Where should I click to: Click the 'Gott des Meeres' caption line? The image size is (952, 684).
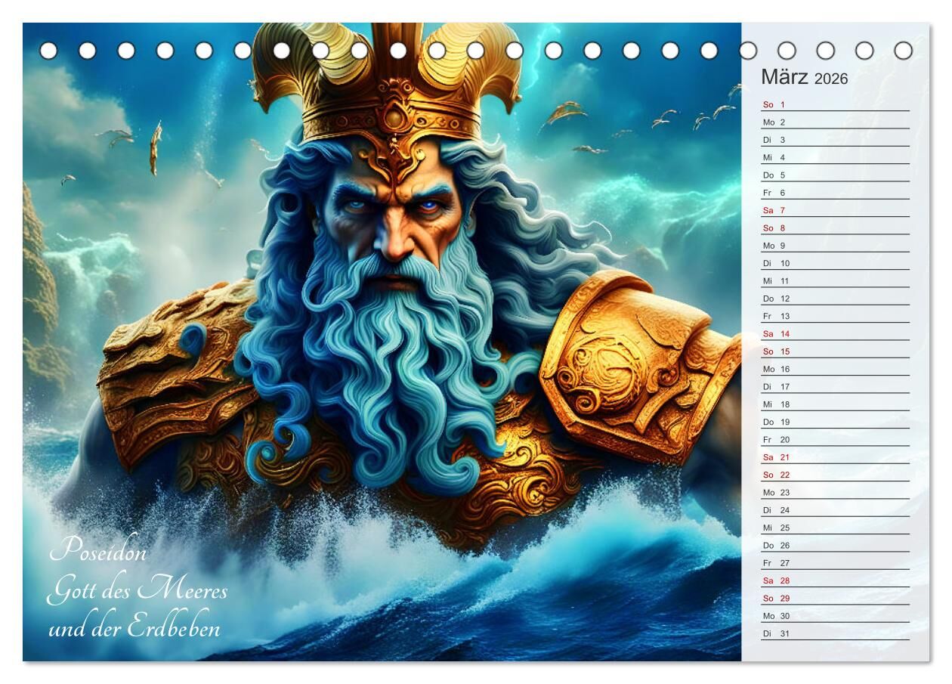[x=137, y=590]
